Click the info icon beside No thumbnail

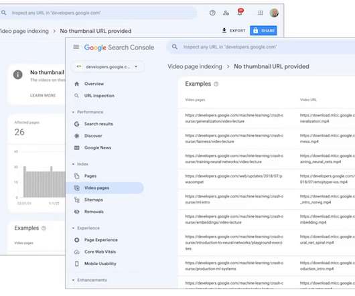(x=18, y=75)
